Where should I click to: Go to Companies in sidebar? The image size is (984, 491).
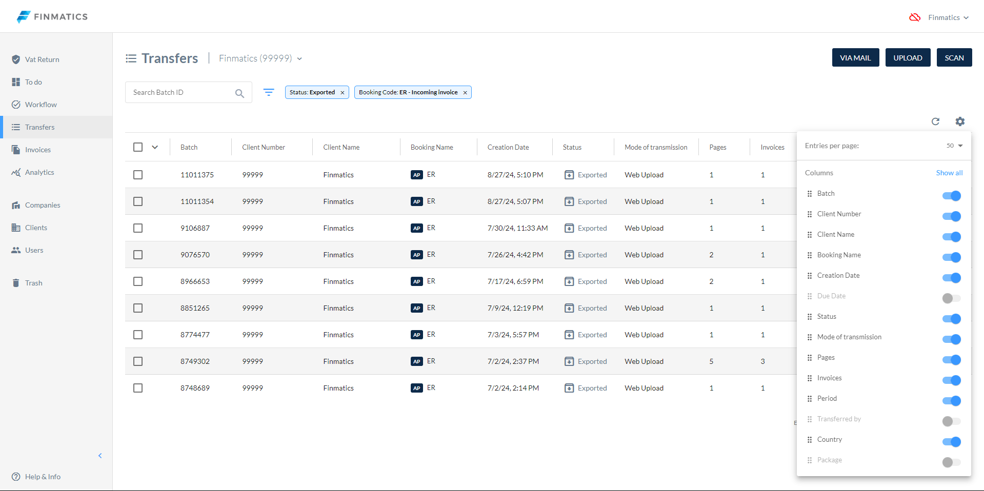(56, 205)
